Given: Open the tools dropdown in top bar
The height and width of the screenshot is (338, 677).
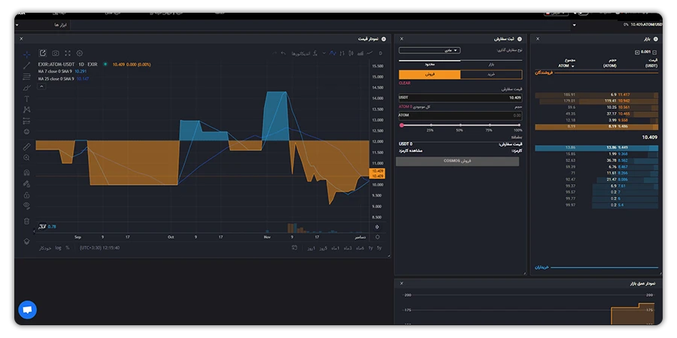Looking at the screenshot, I should pos(42,25).
